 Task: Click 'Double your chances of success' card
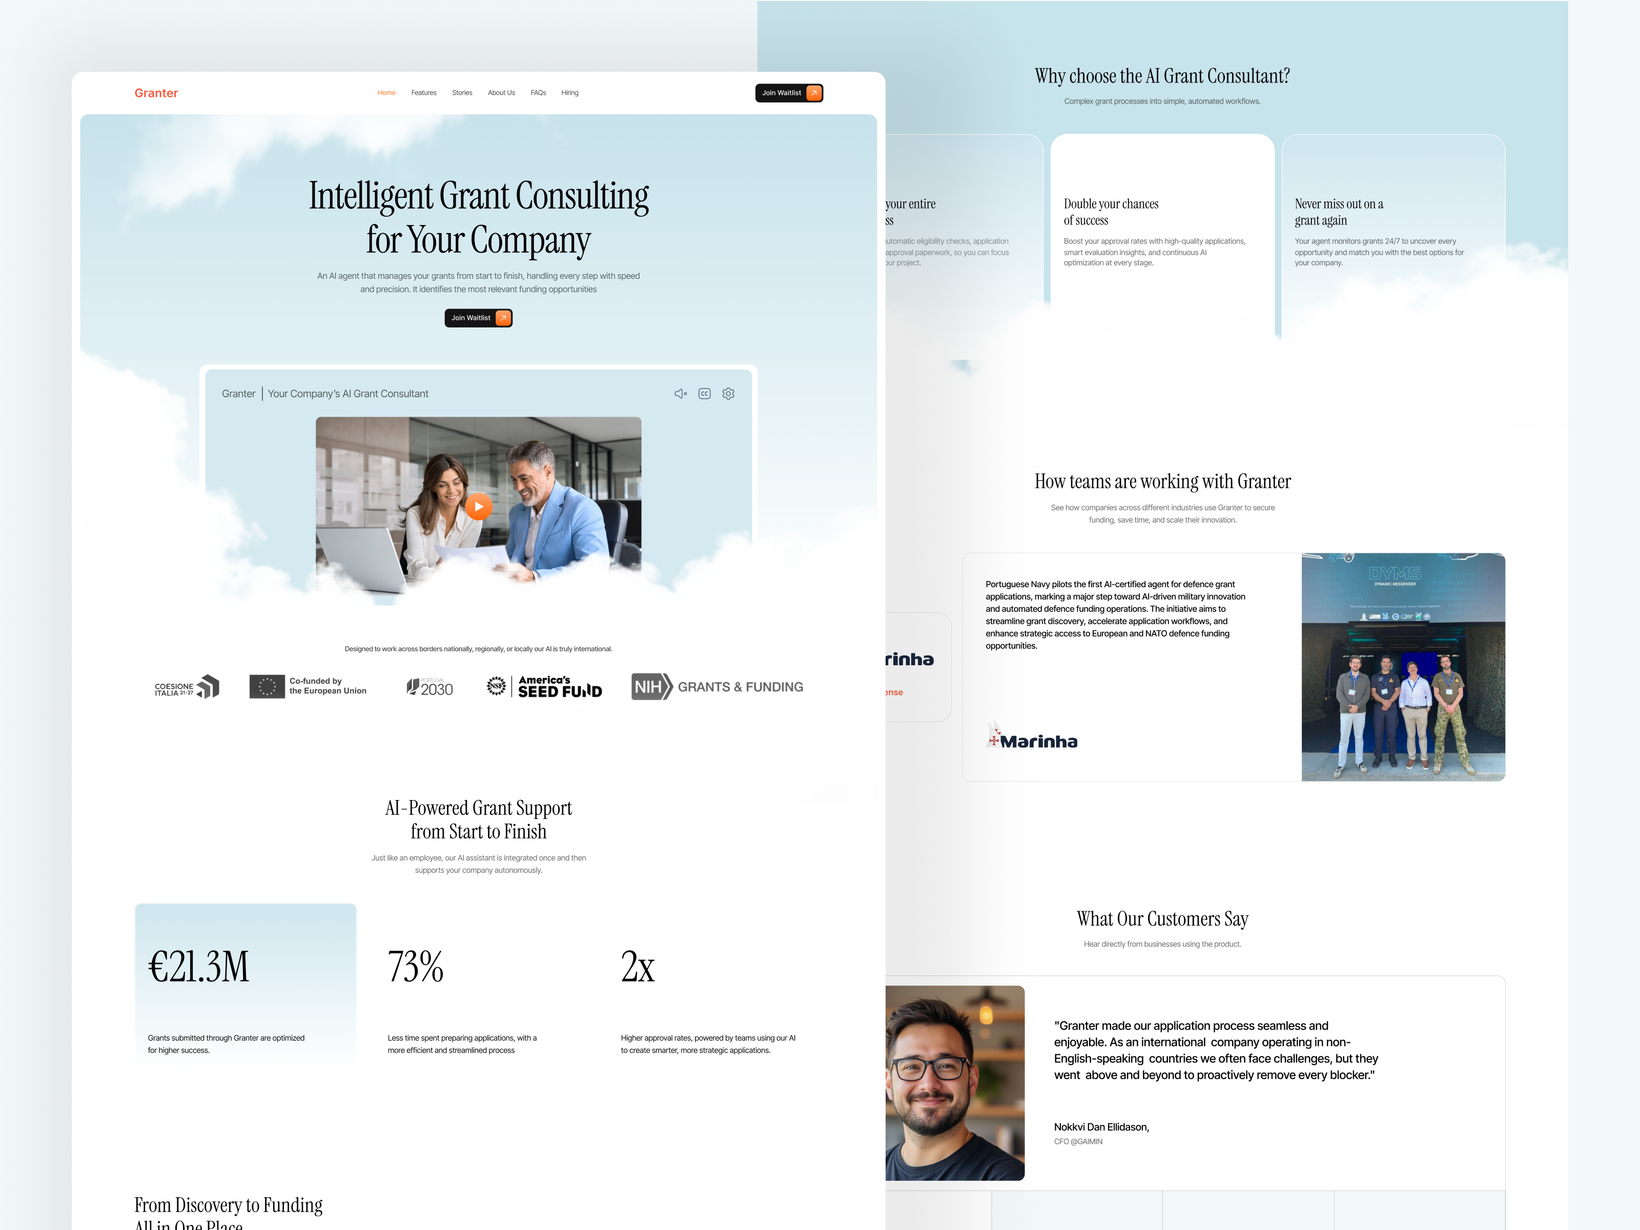pos(1162,237)
